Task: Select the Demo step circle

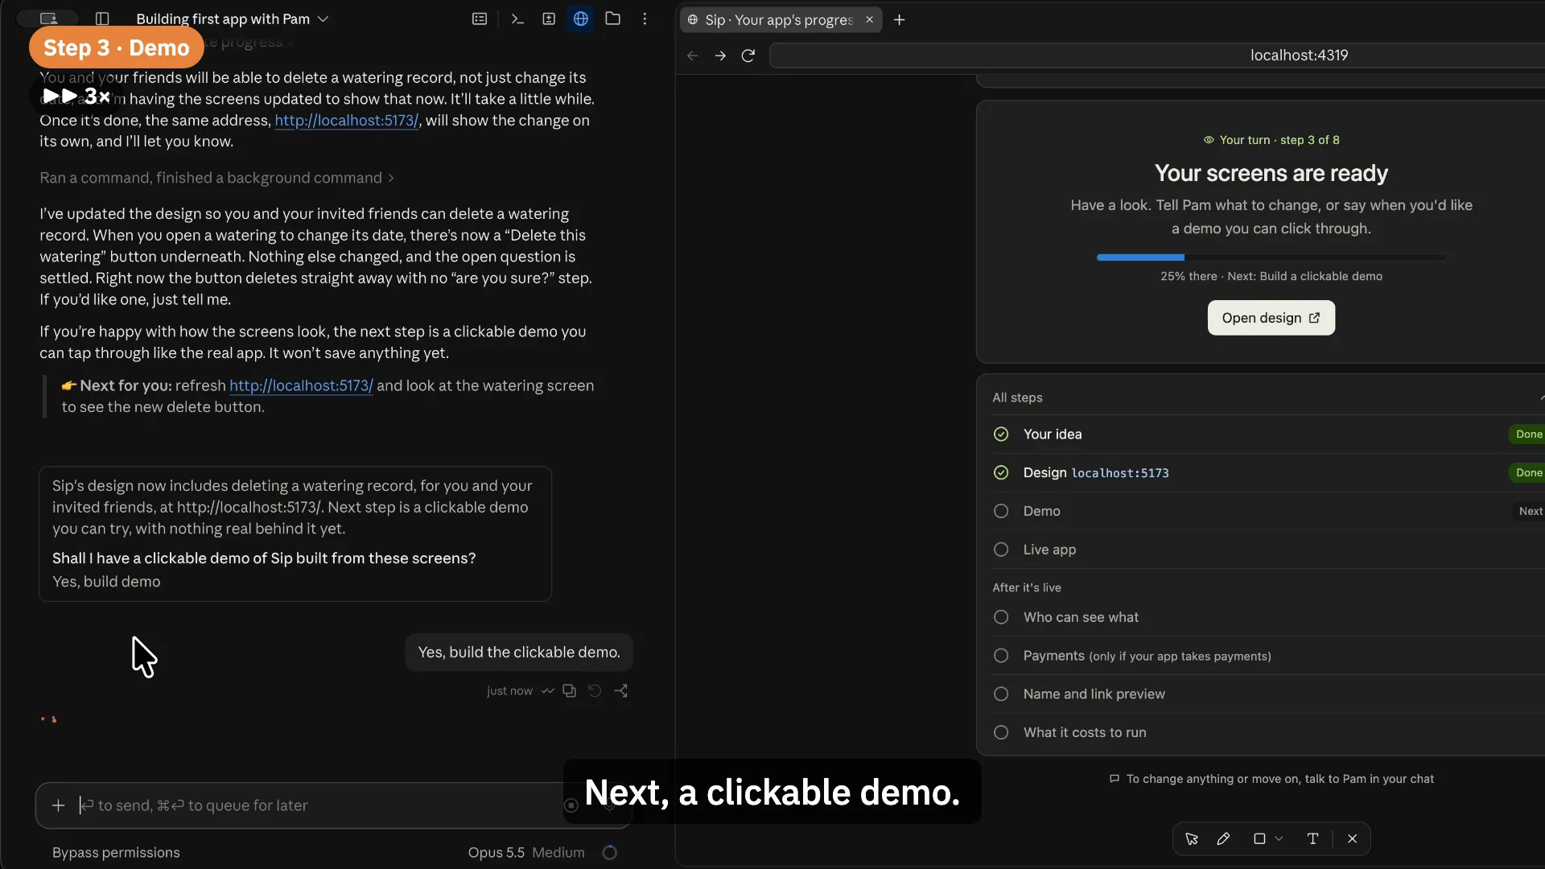Action: click(x=1001, y=511)
